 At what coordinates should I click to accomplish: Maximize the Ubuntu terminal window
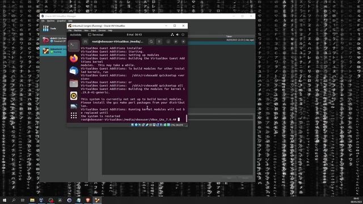(x=176, y=41)
